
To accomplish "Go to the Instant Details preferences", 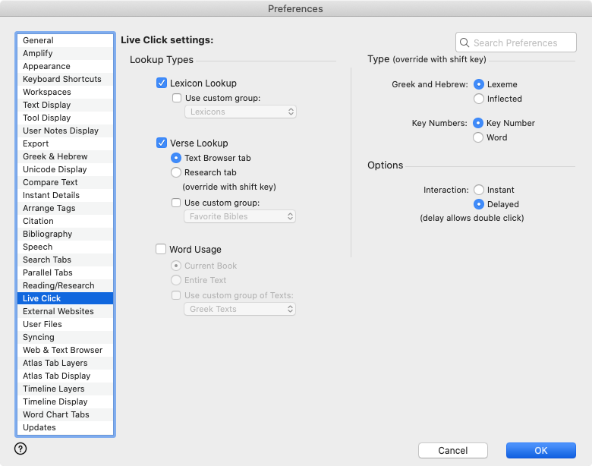I will click(51, 195).
